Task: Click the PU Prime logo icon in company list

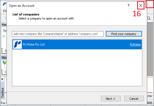Action: [17, 44]
